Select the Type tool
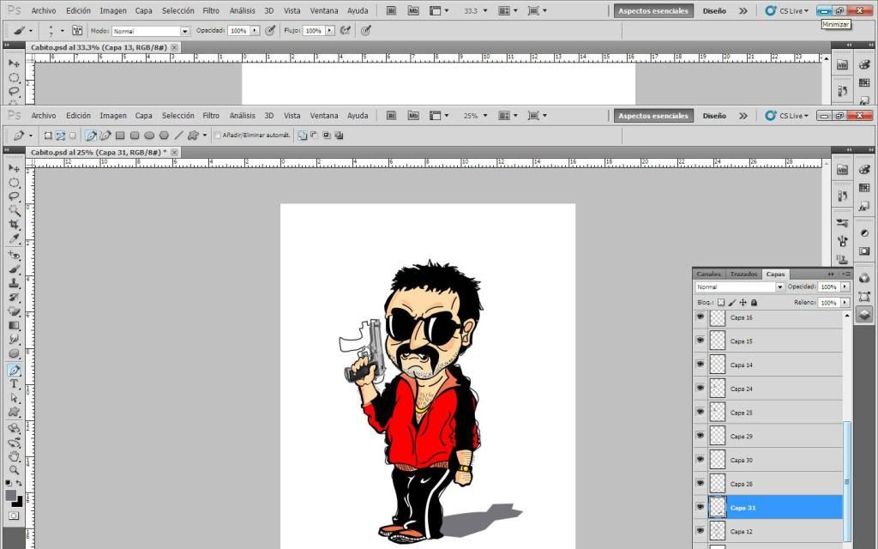 (x=14, y=384)
